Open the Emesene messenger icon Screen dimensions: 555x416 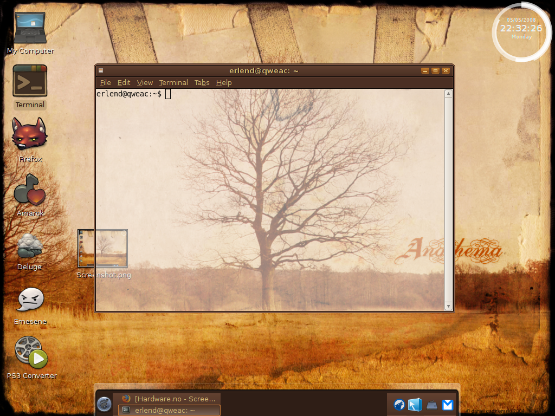(x=31, y=299)
